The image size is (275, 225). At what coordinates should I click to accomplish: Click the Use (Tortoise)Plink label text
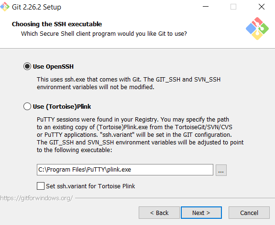(x=62, y=106)
